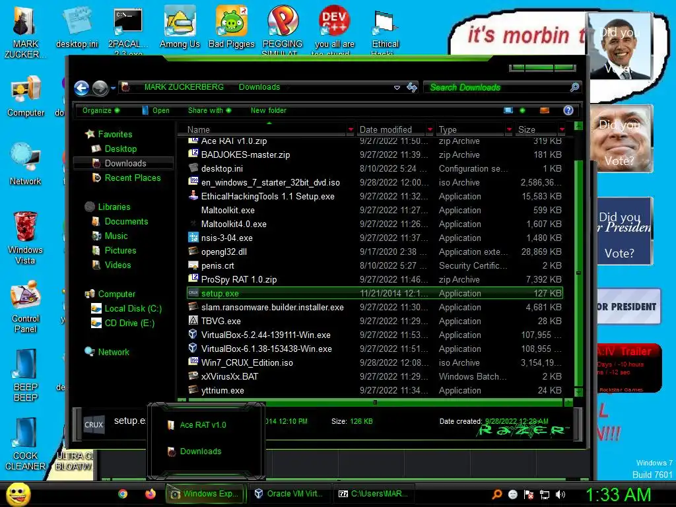The width and height of the screenshot is (676, 507).
Task: Switch to C:\Users\MAR taskbar window
Action: tap(374, 494)
